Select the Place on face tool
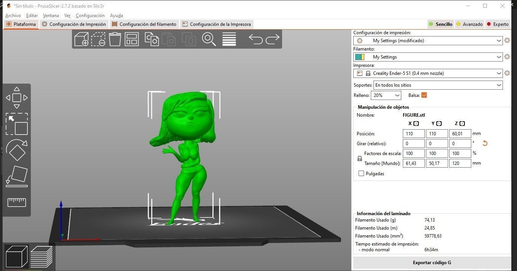 [17, 176]
